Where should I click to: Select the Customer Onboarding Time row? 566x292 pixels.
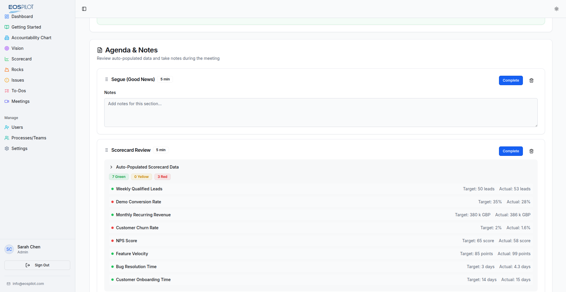321,280
